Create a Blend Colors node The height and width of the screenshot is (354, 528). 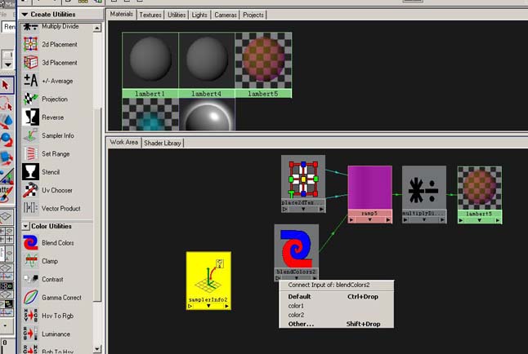30,243
